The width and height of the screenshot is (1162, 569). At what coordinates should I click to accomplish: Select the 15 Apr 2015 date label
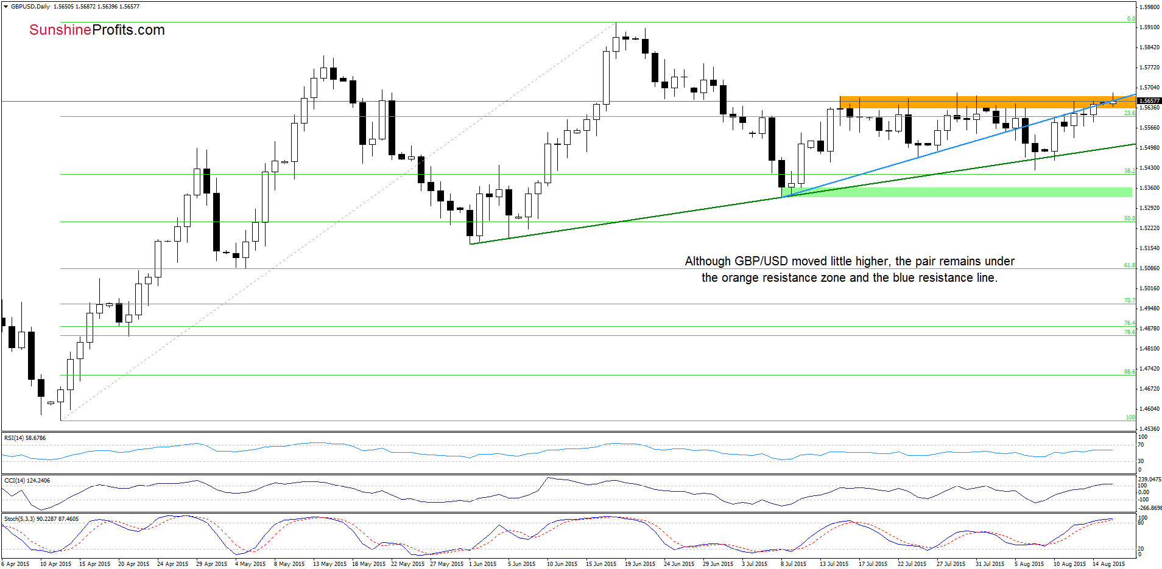click(95, 564)
